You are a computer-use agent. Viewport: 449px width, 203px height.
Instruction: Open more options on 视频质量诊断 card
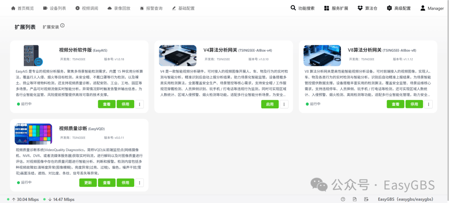tap(139, 183)
